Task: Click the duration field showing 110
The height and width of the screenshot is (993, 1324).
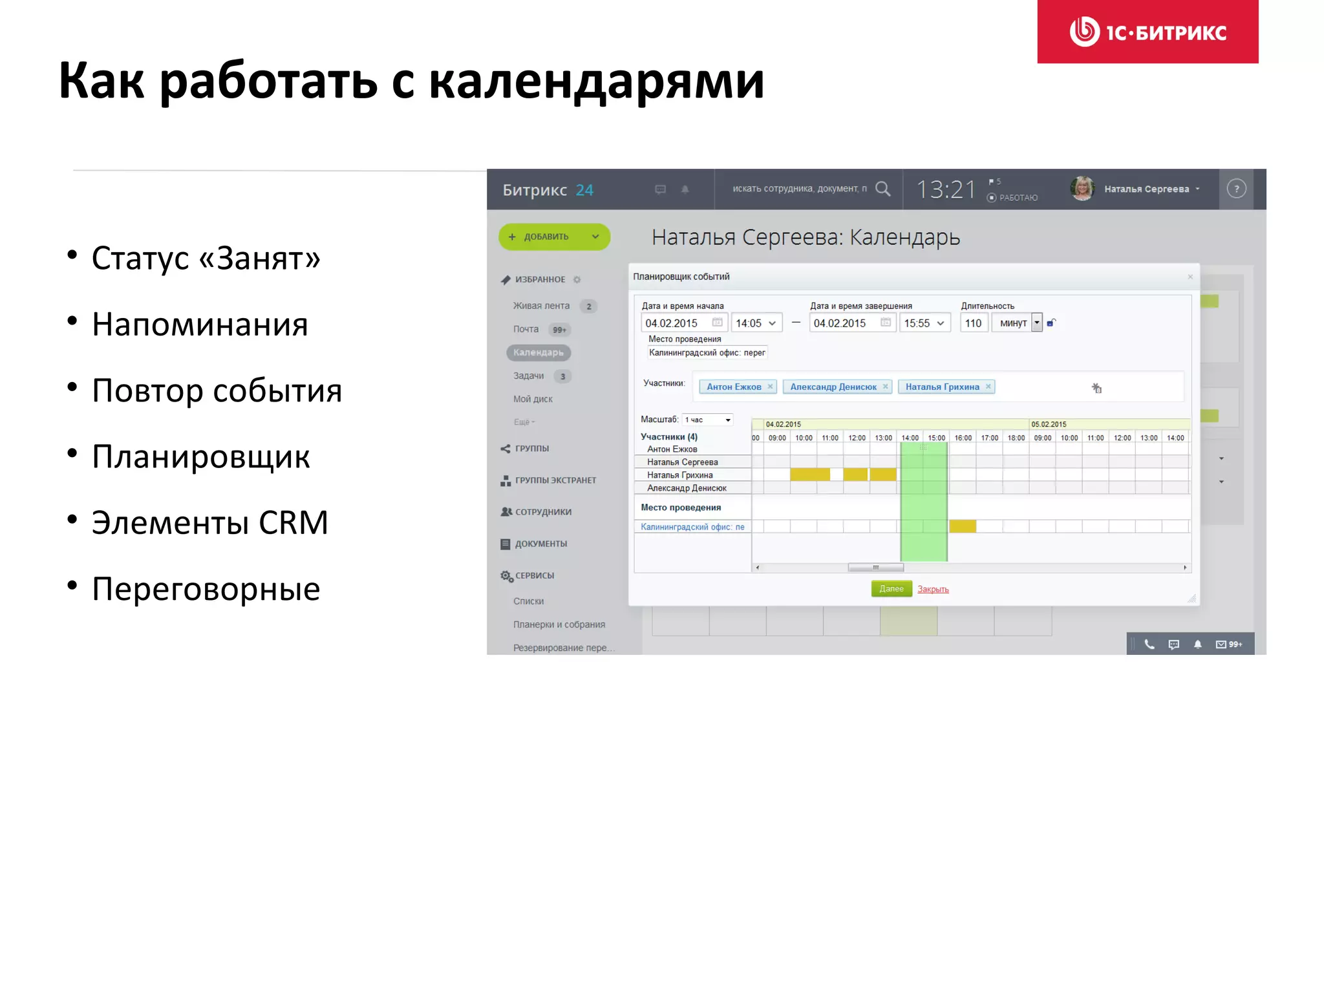Action: click(974, 323)
